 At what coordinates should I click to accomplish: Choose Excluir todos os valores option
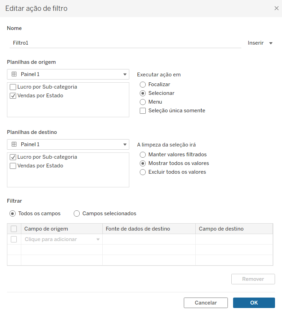tap(143, 172)
